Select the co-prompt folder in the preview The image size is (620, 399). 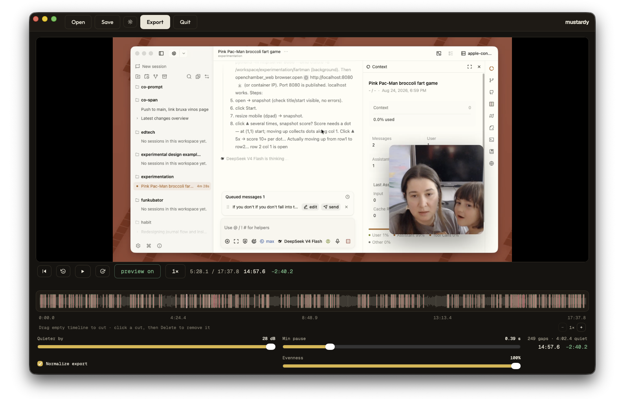coord(152,87)
